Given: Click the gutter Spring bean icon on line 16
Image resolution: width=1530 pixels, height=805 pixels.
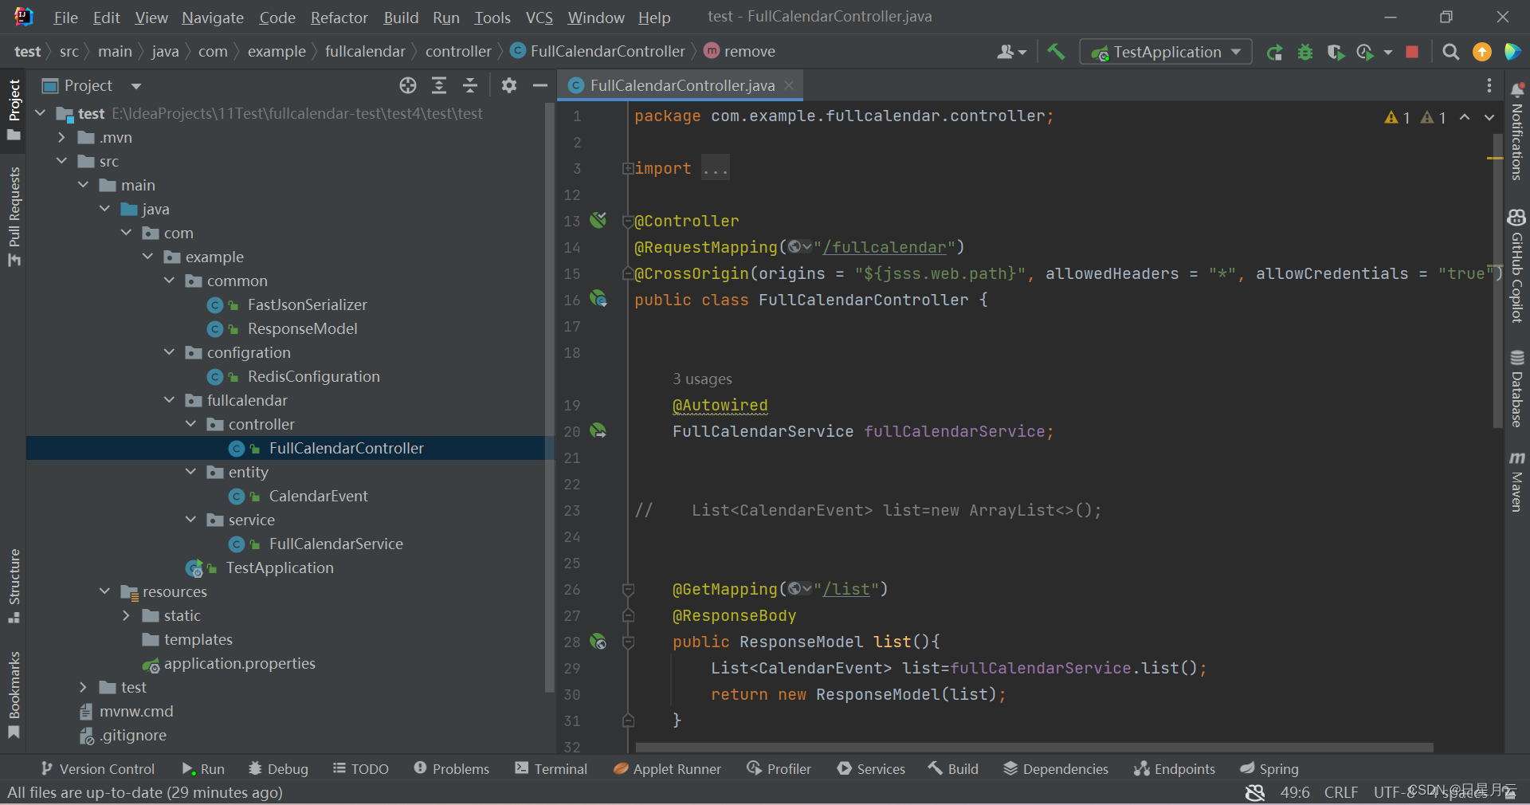Looking at the screenshot, I should tap(598, 300).
